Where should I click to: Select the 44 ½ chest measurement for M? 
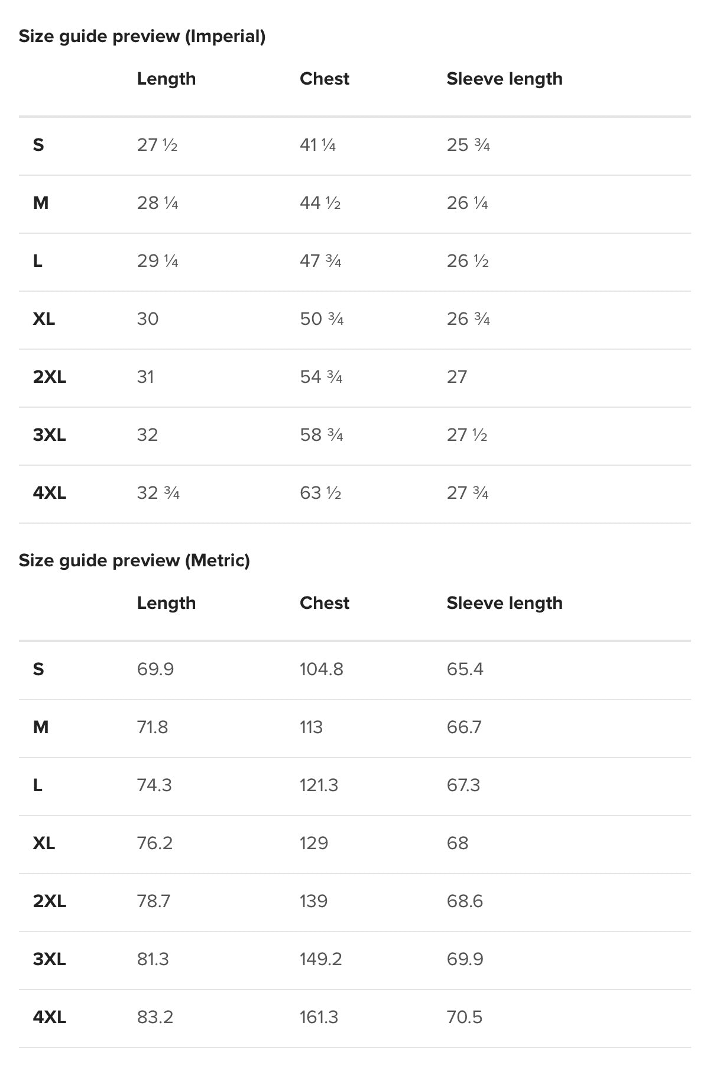[320, 203]
